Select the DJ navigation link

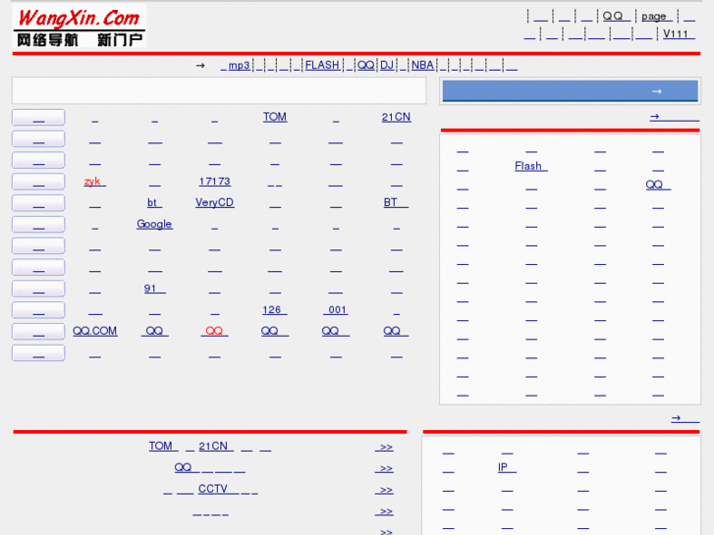pyautogui.click(x=387, y=66)
